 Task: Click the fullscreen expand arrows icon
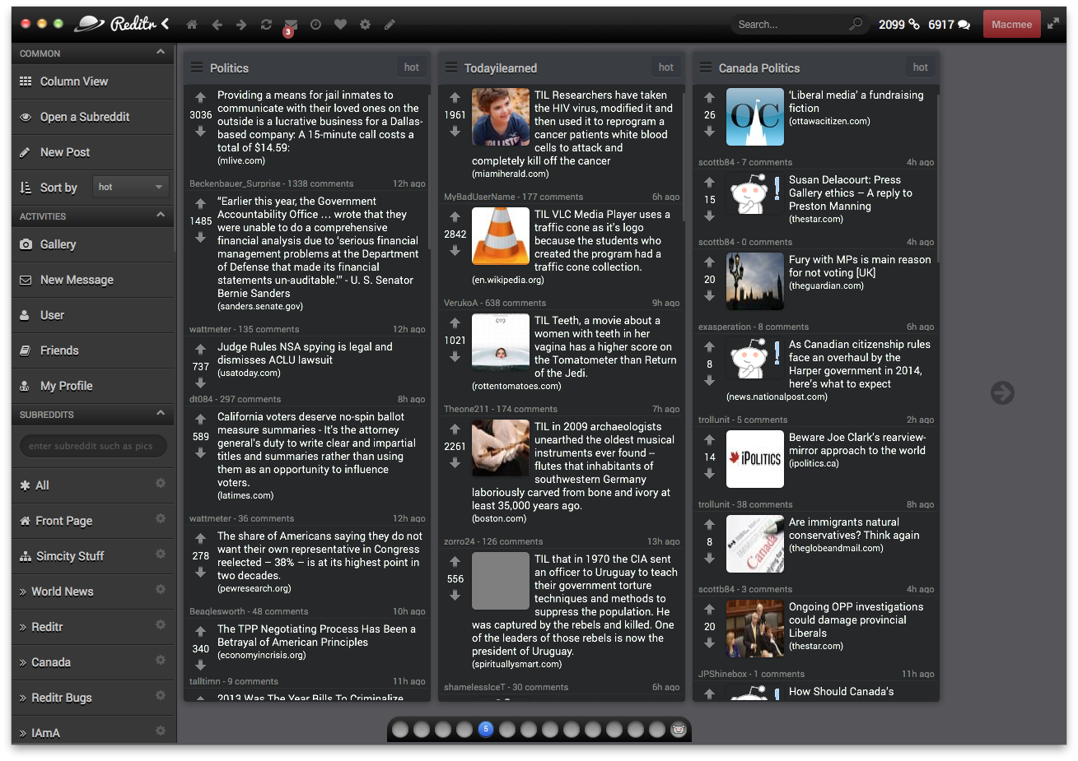point(1053,24)
